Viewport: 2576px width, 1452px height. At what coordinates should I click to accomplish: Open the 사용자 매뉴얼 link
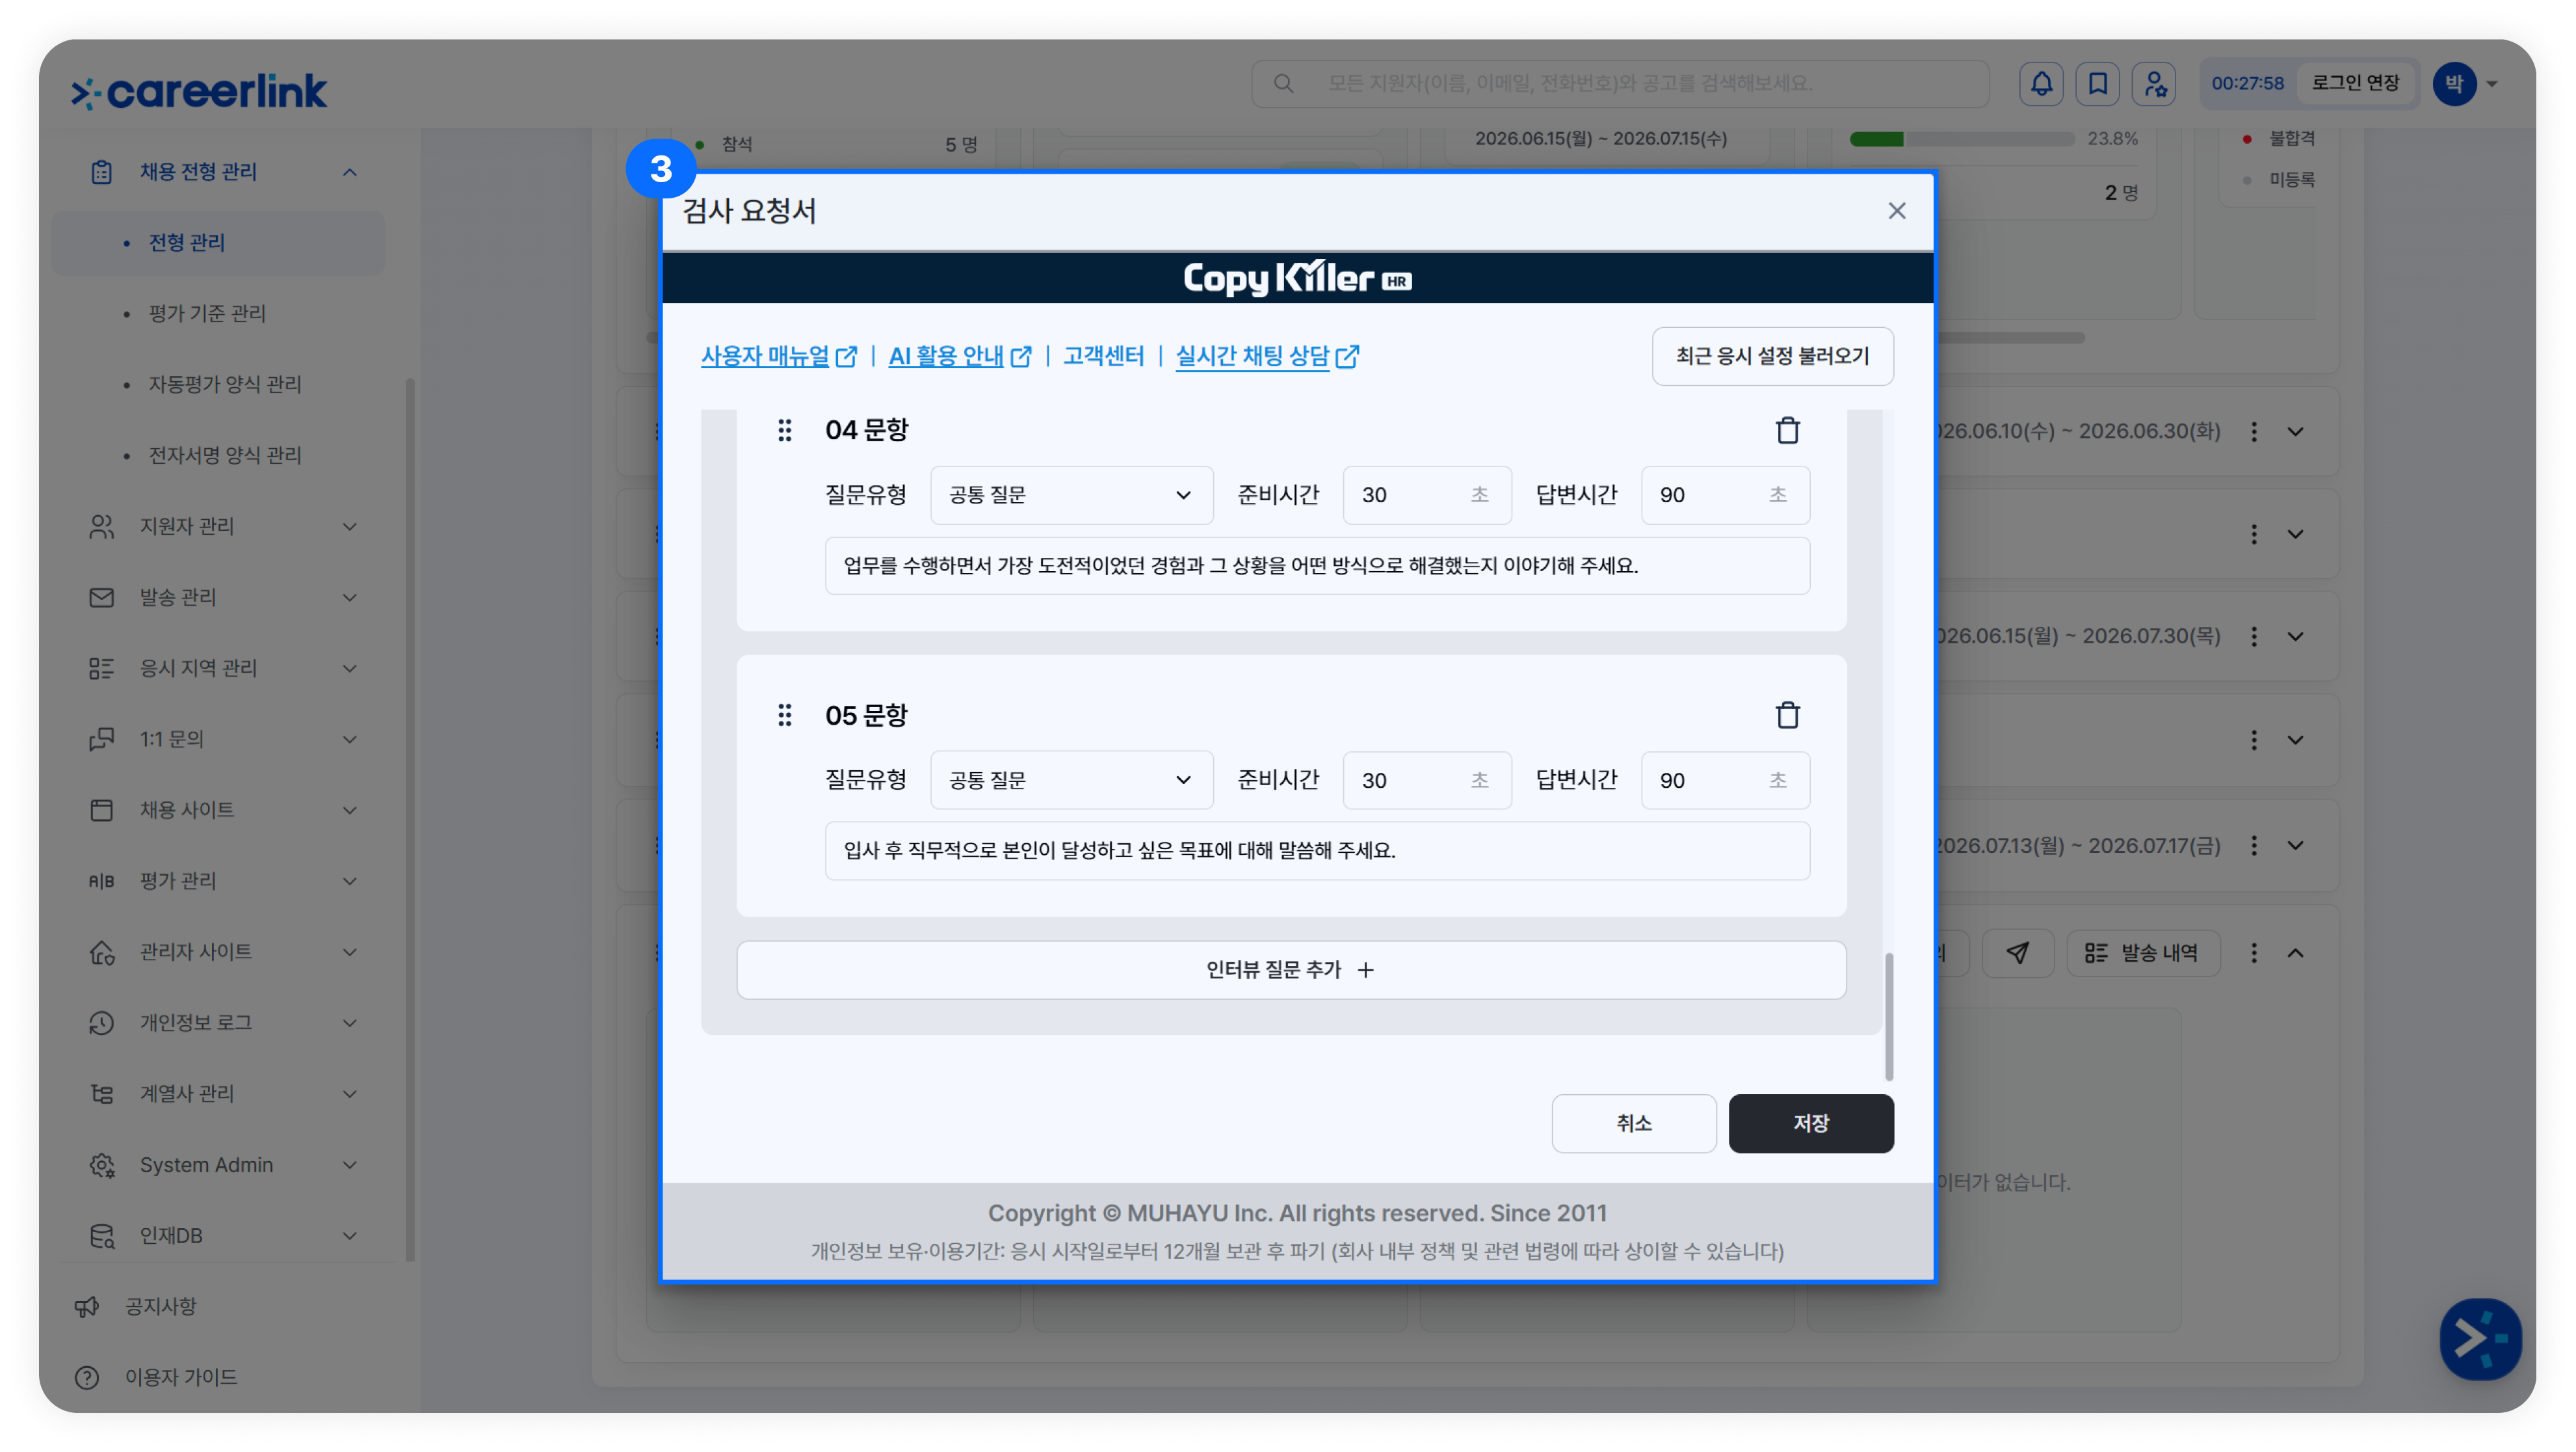[x=779, y=356]
